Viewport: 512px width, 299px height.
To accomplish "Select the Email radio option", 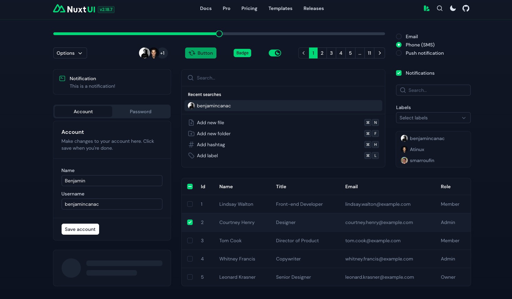I will pos(399,36).
